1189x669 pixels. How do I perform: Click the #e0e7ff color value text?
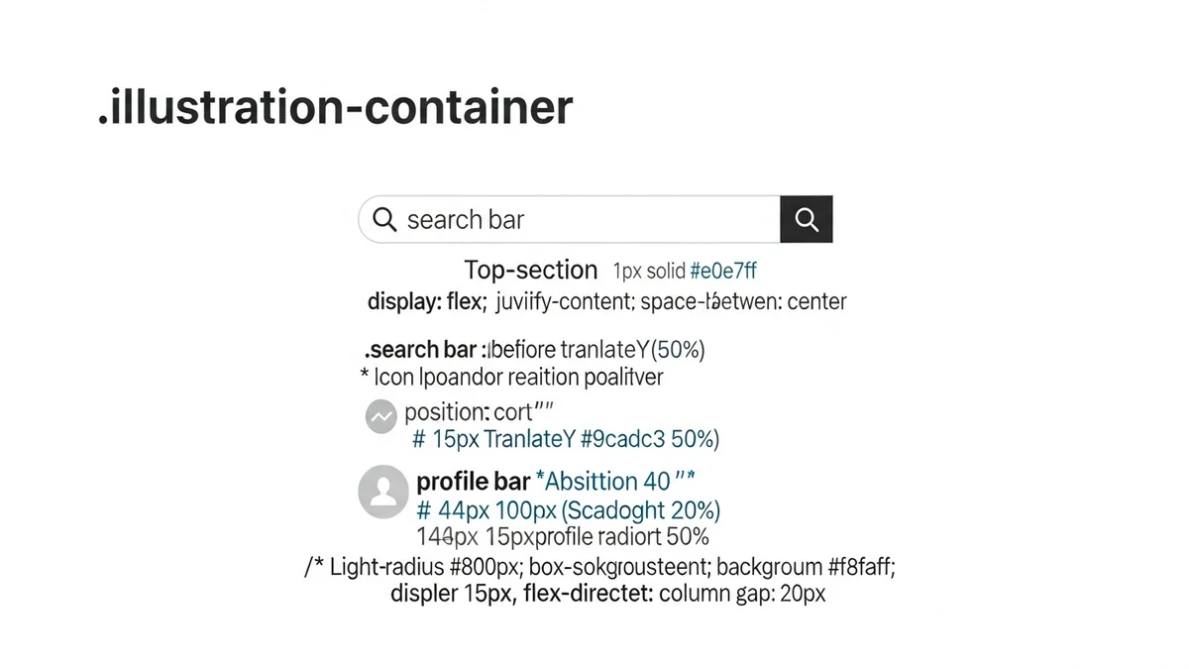pos(723,272)
